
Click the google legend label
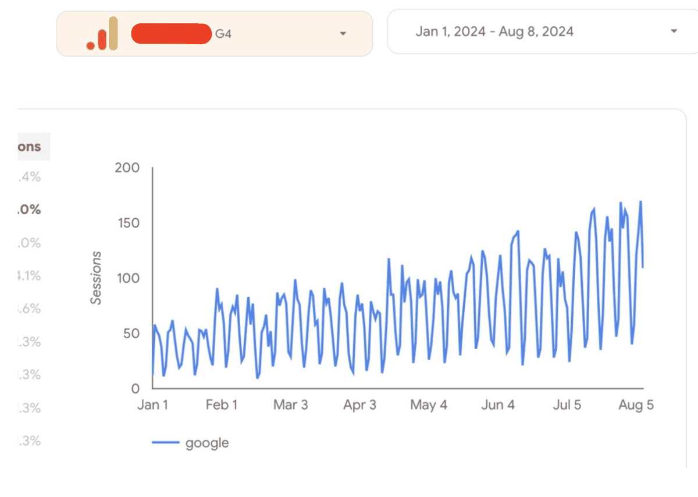tap(207, 443)
